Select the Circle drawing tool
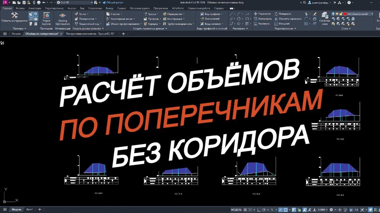Image resolution: width=380 pixels, height=213 pixels. click(x=238, y=19)
